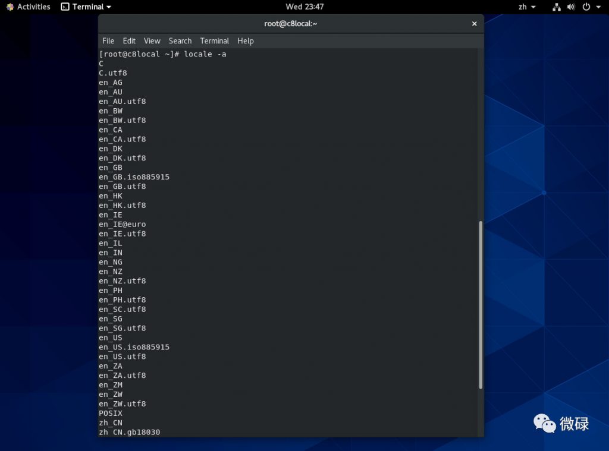Click the root@c8local:~ title bar
609x451 pixels.
point(290,24)
